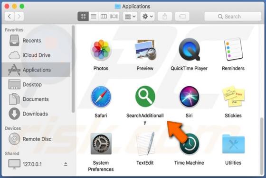The image size is (266, 178).
Task: Select Applications in the sidebar
Action: coord(36,70)
